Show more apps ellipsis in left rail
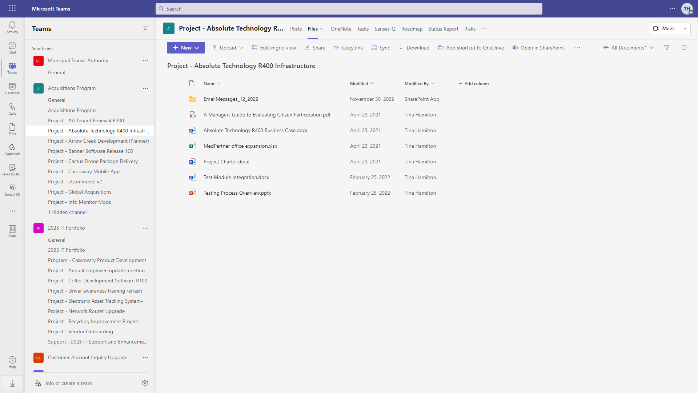The height and width of the screenshot is (393, 698). tap(12, 211)
